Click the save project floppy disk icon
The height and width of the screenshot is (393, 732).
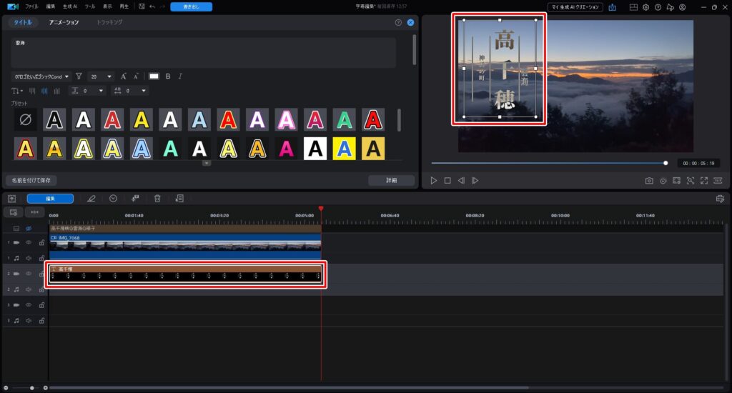click(x=142, y=6)
